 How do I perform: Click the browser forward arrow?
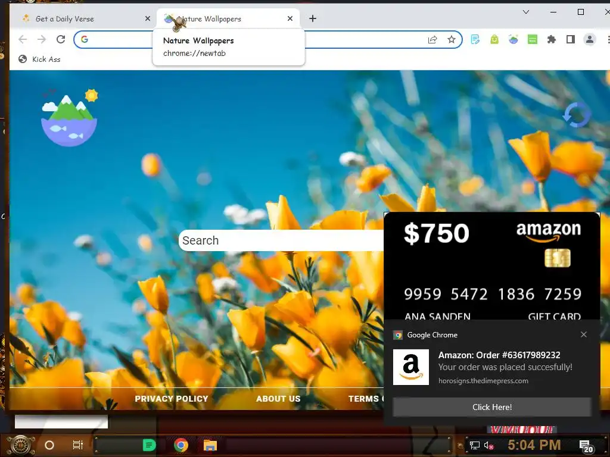click(x=42, y=39)
